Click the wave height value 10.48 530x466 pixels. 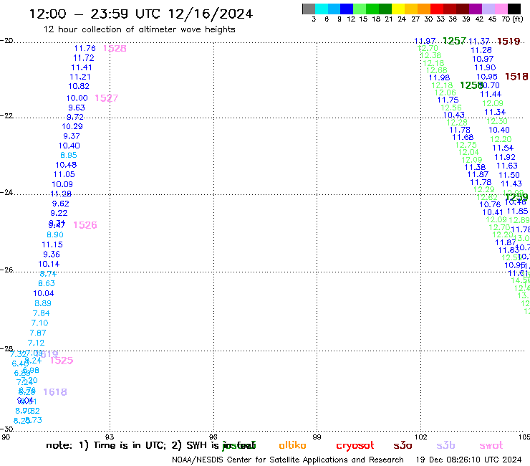point(66,165)
